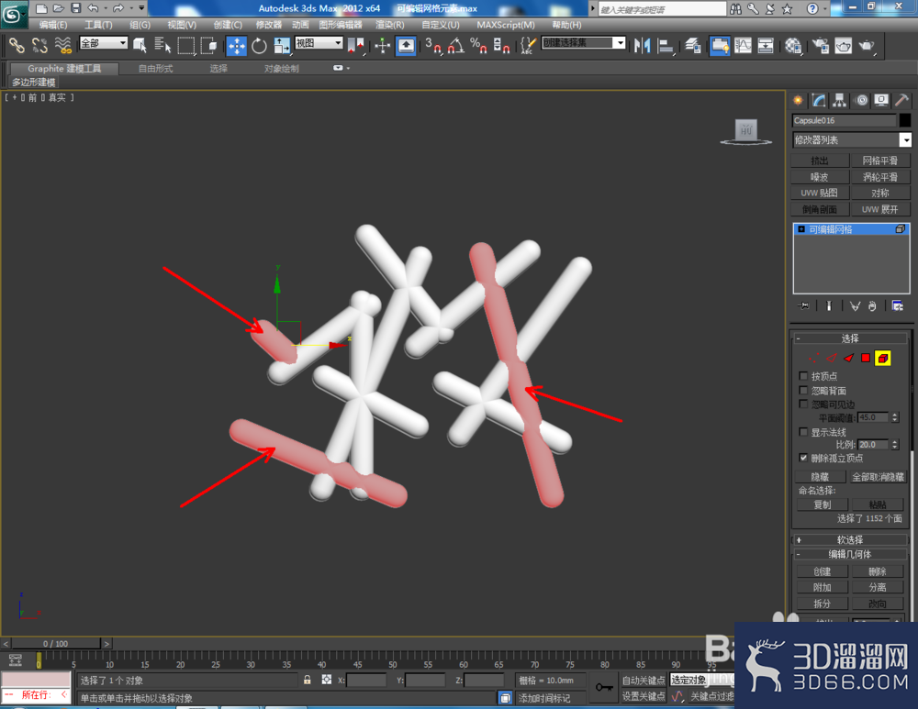
Task: Enable the 按顶点 checkbox
Action: coord(803,375)
